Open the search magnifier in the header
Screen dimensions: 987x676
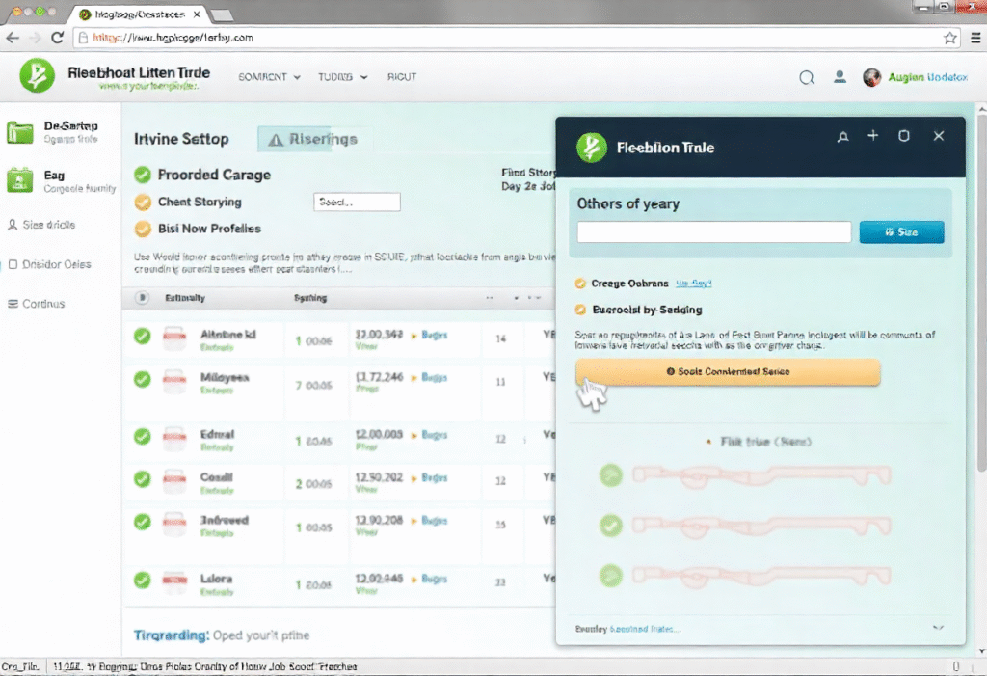[x=807, y=77]
